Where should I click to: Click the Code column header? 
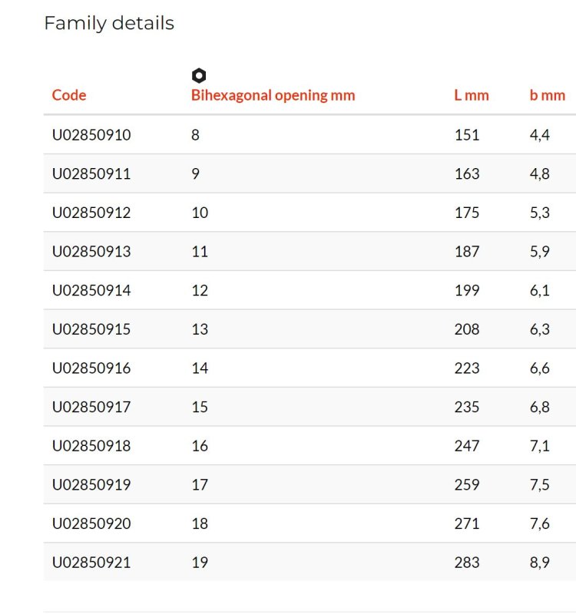point(69,95)
